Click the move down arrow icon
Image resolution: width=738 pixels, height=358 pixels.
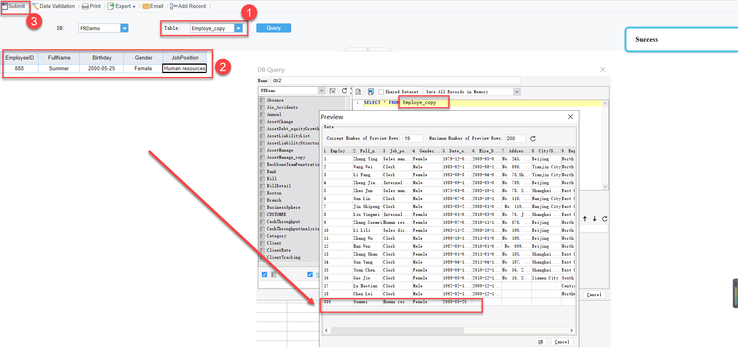pos(594,219)
